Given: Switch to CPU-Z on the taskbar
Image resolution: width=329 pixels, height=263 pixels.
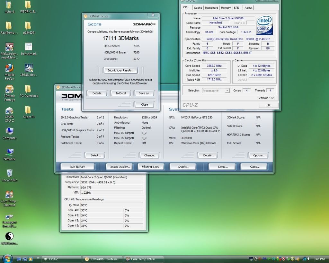Looking at the screenshot, I should click(x=62, y=259).
